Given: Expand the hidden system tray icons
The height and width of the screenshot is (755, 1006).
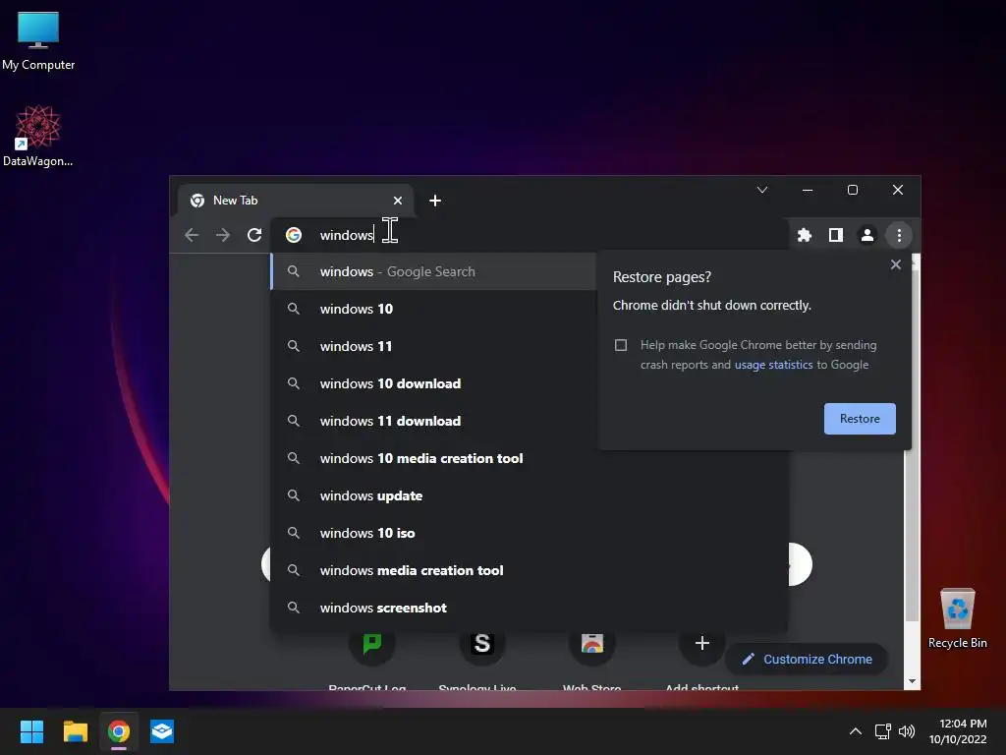Looking at the screenshot, I should [856, 731].
